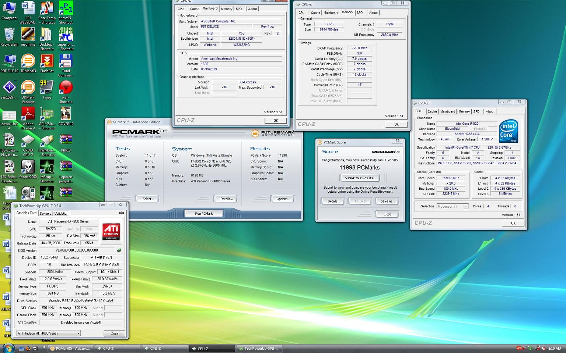Click OK in CPU-Z Memory window
566x353 pixels.
click(396, 124)
